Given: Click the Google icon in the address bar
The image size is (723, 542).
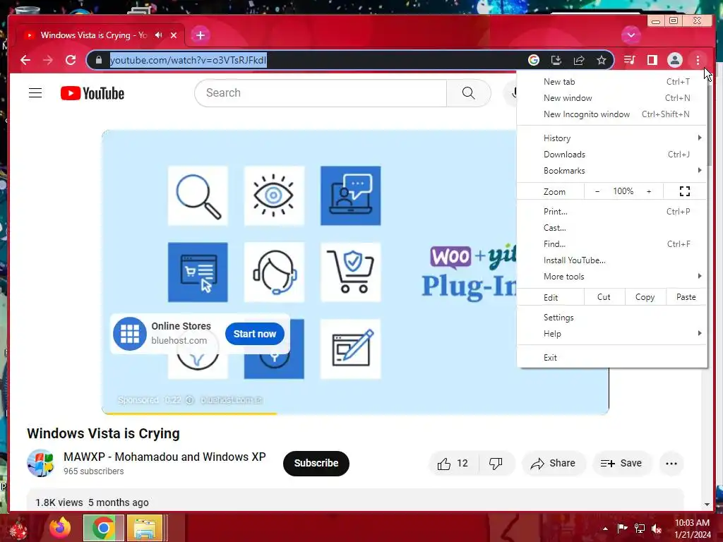Looking at the screenshot, I should (534, 60).
